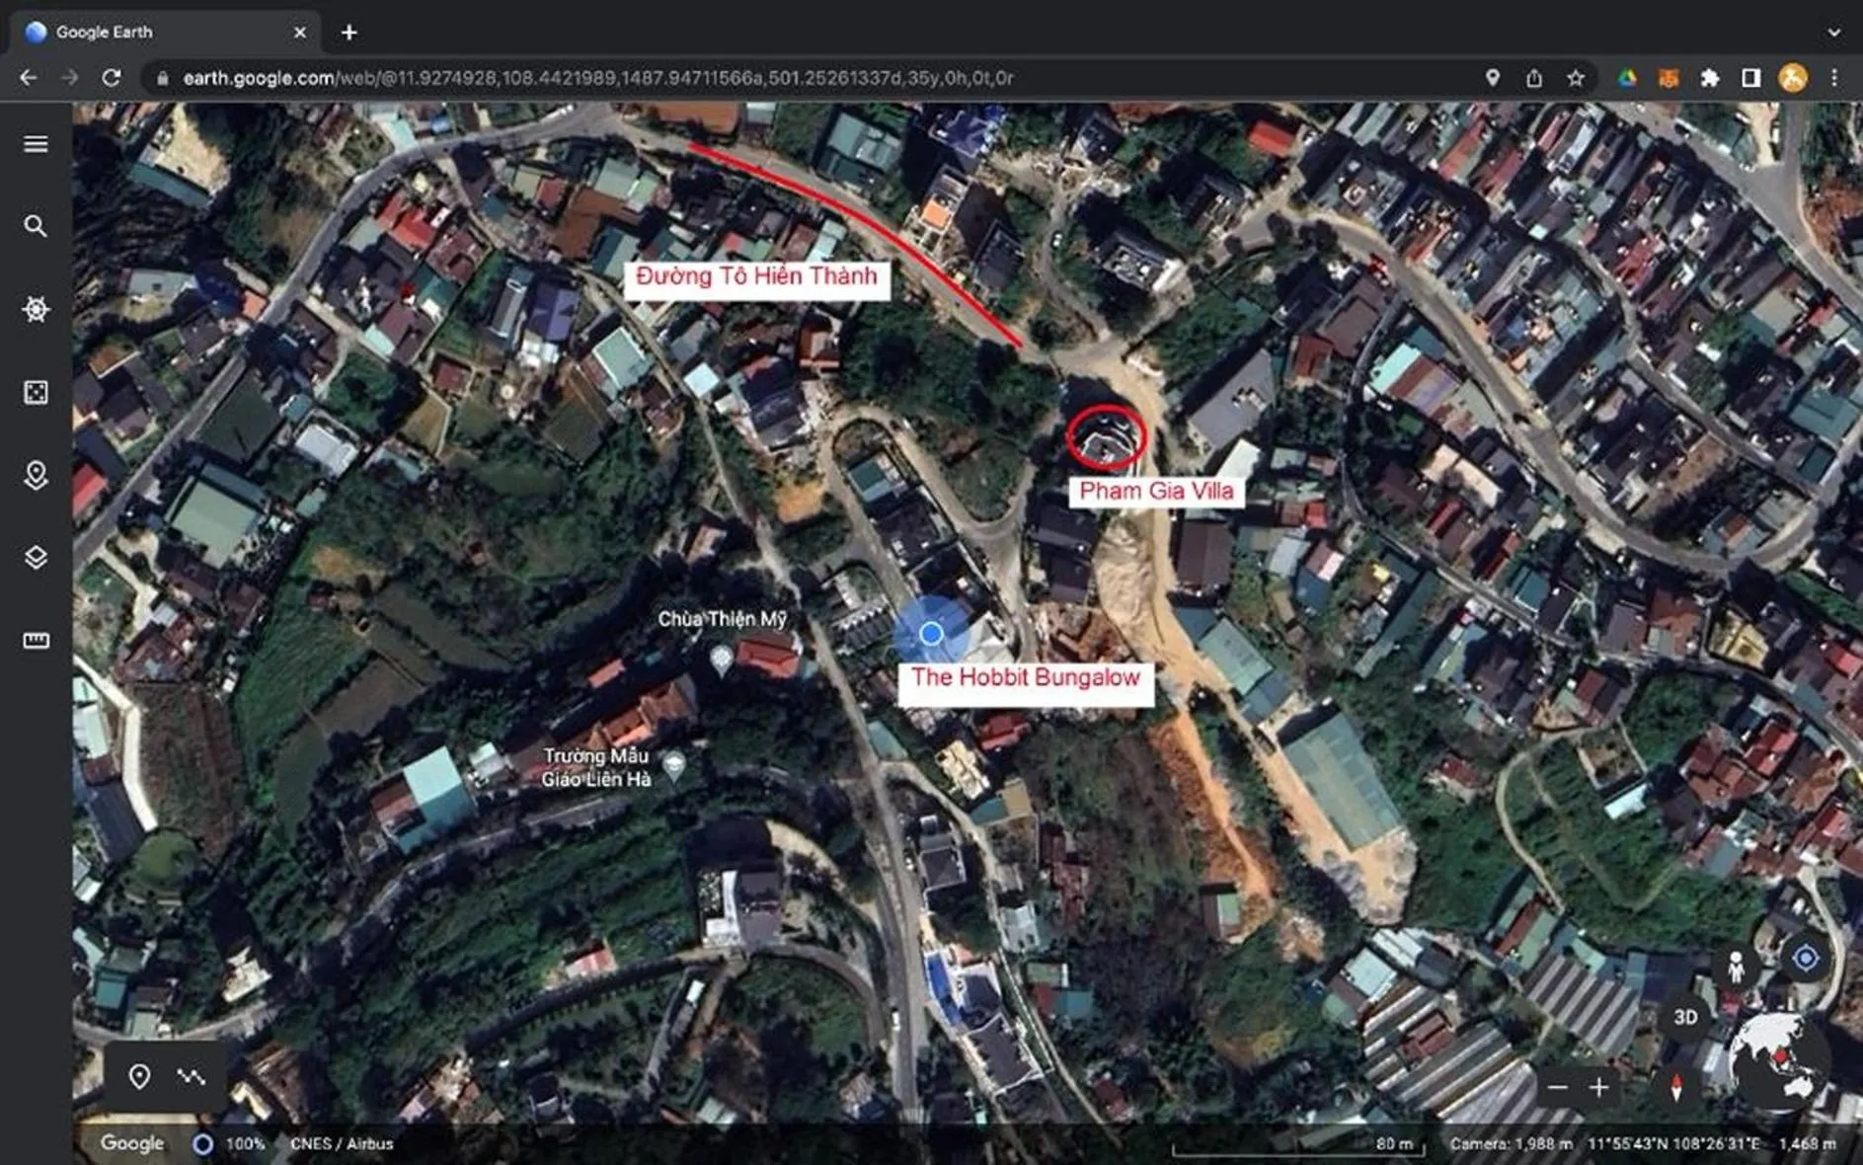Open a new browser tab

(x=349, y=32)
